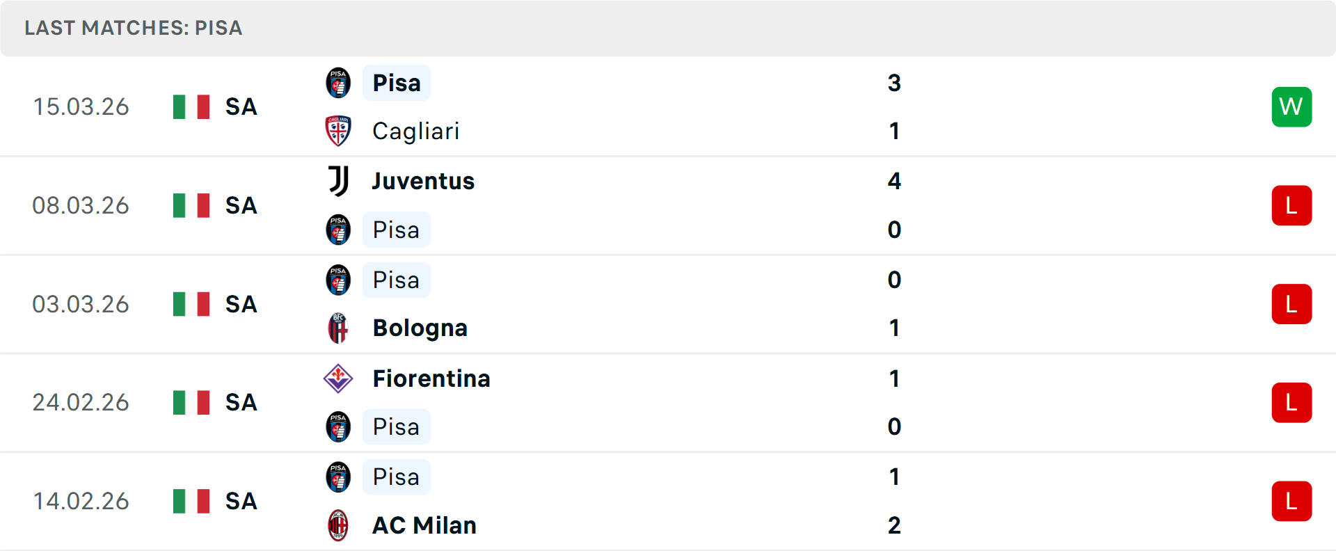Open the Cagliari team link
1336x551 pixels.
click(415, 131)
